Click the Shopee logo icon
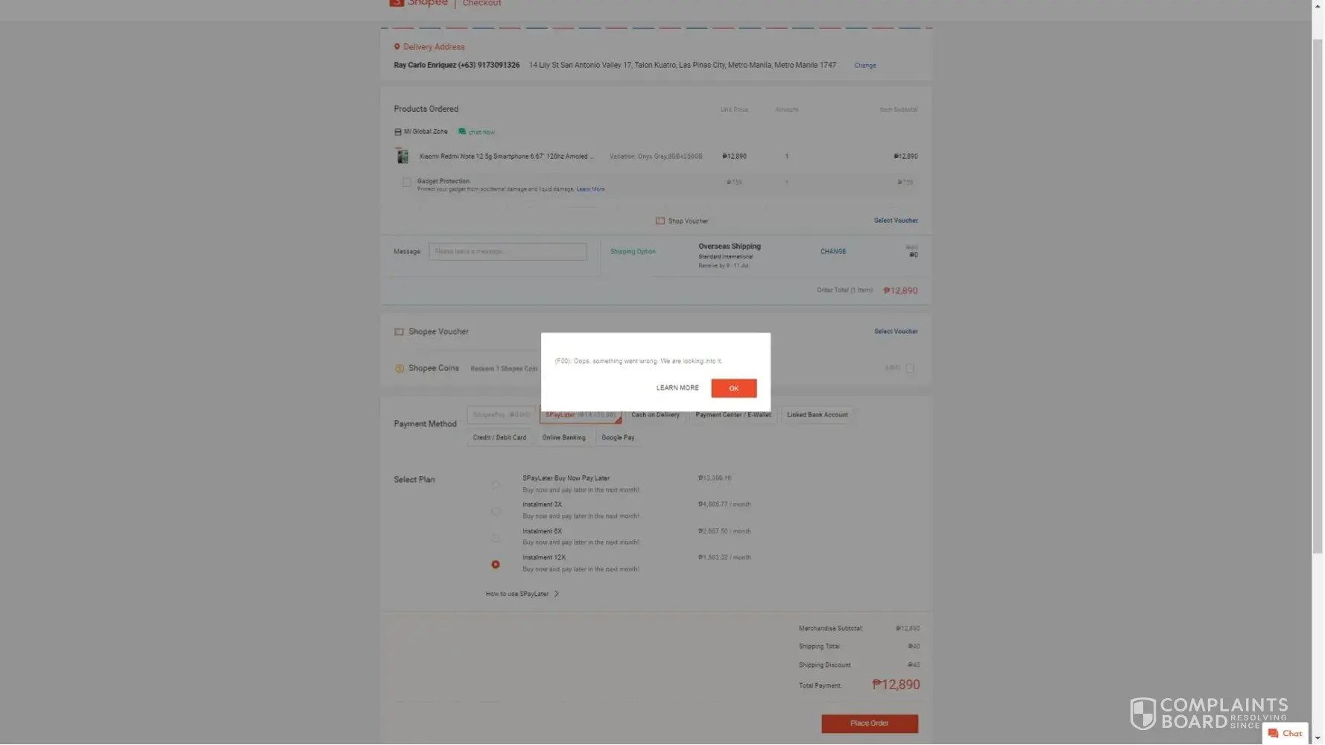The image size is (1325, 745). (396, 3)
